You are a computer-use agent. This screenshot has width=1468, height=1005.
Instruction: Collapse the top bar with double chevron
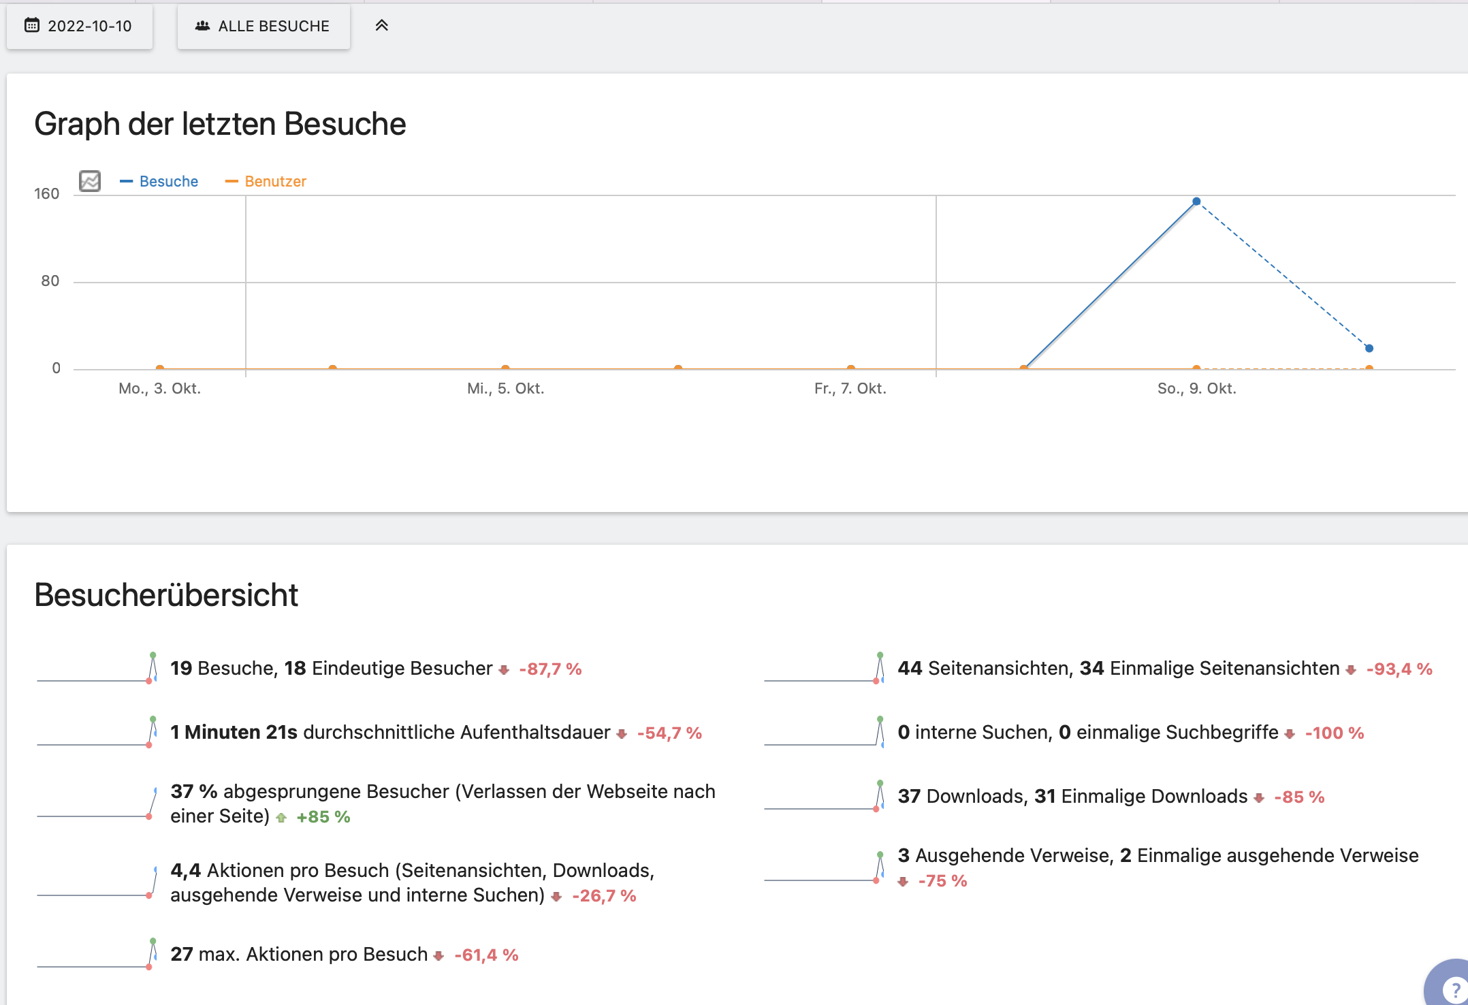coord(381,26)
